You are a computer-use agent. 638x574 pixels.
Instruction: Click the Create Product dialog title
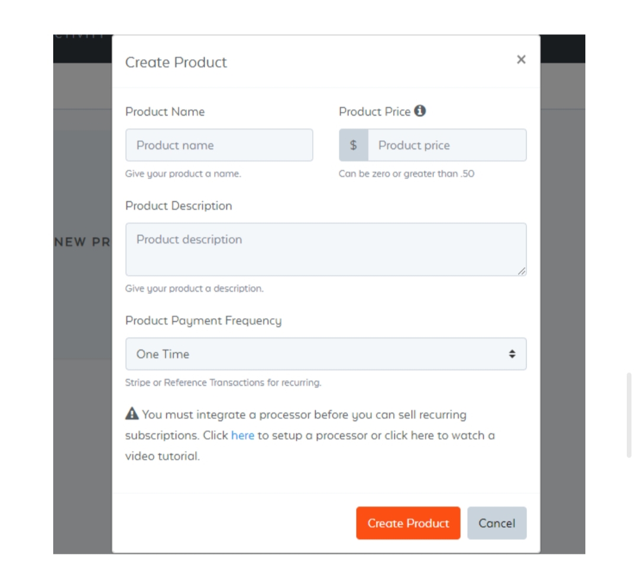[x=176, y=62]
